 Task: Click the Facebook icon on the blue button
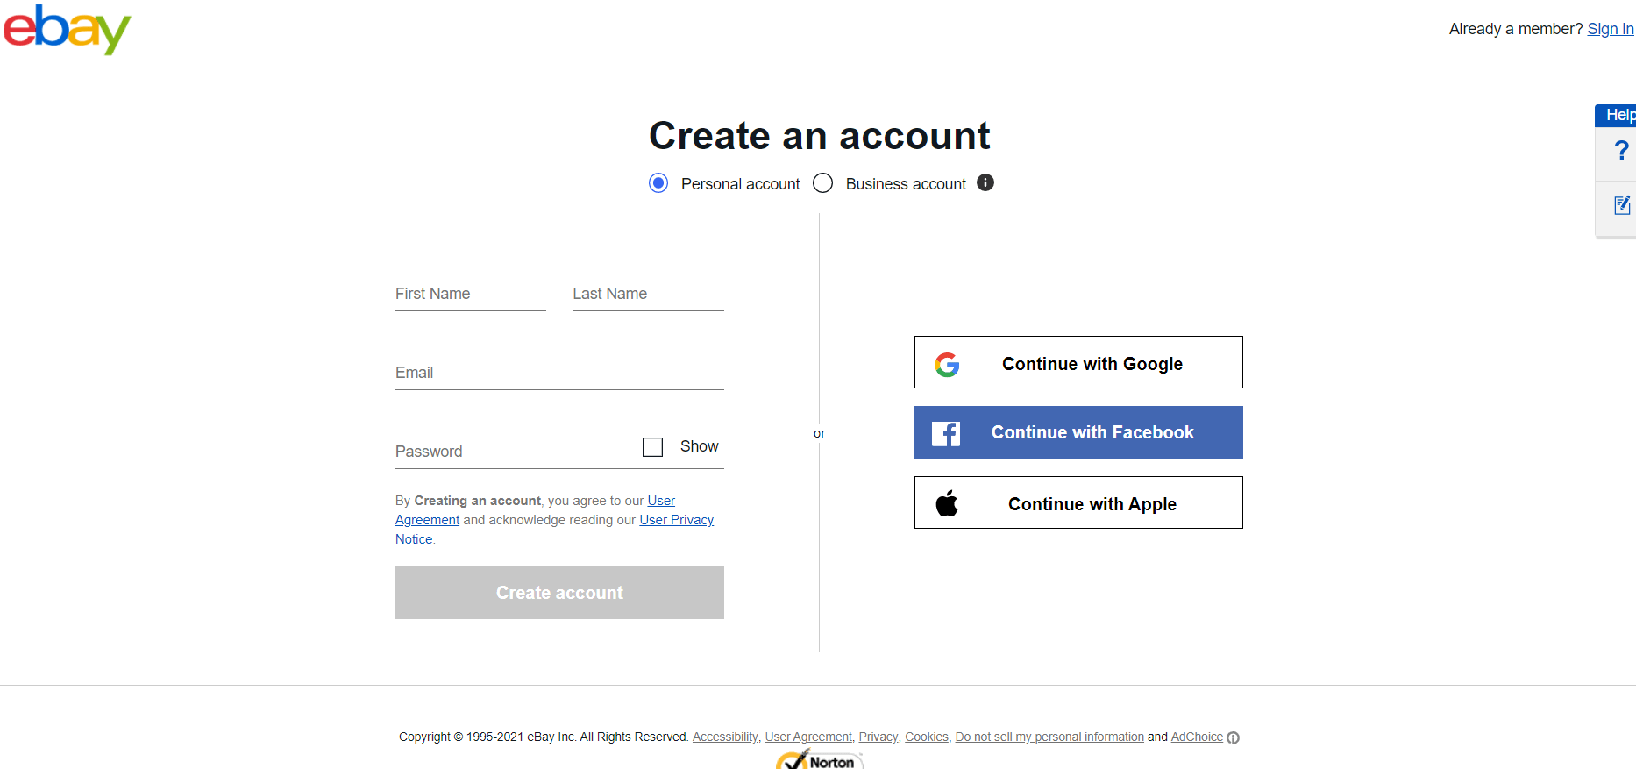tap(946, 432)
